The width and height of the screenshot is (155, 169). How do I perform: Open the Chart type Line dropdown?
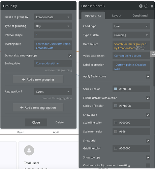point(131,26)
